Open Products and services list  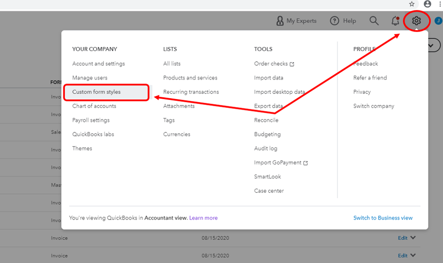tap(190, 78)
